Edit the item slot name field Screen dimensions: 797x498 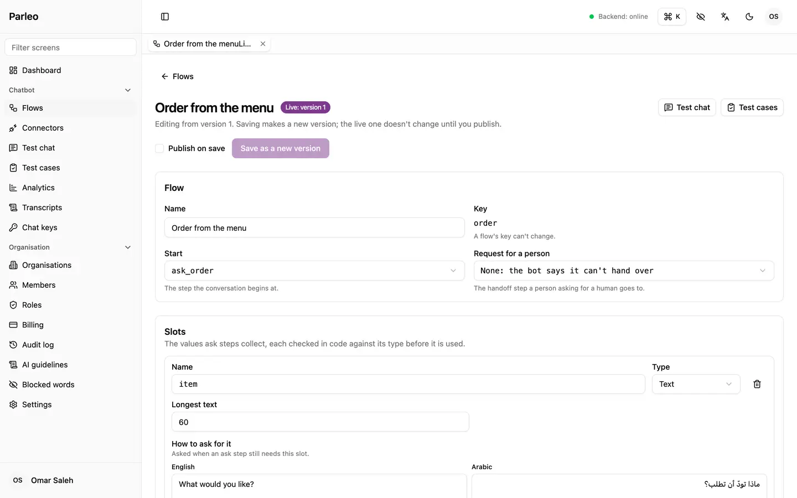point(408,384)
